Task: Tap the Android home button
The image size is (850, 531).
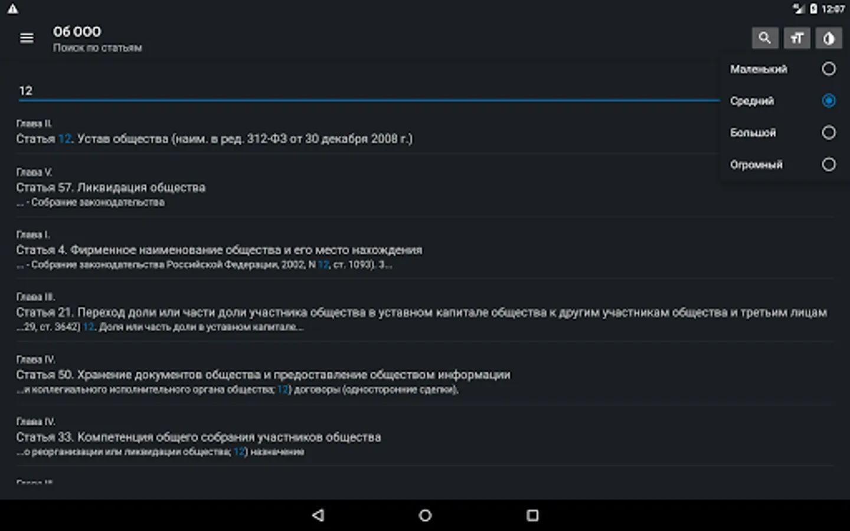Action: click(x=425, y=515)
